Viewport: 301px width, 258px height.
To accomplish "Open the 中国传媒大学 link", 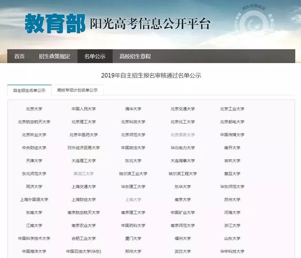I will click(232, 135).
